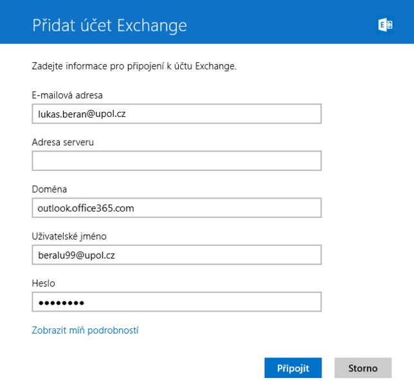Click the beralu99@upol.cz username value
Viewport: 414px width, 385px height.
[76, 255]
